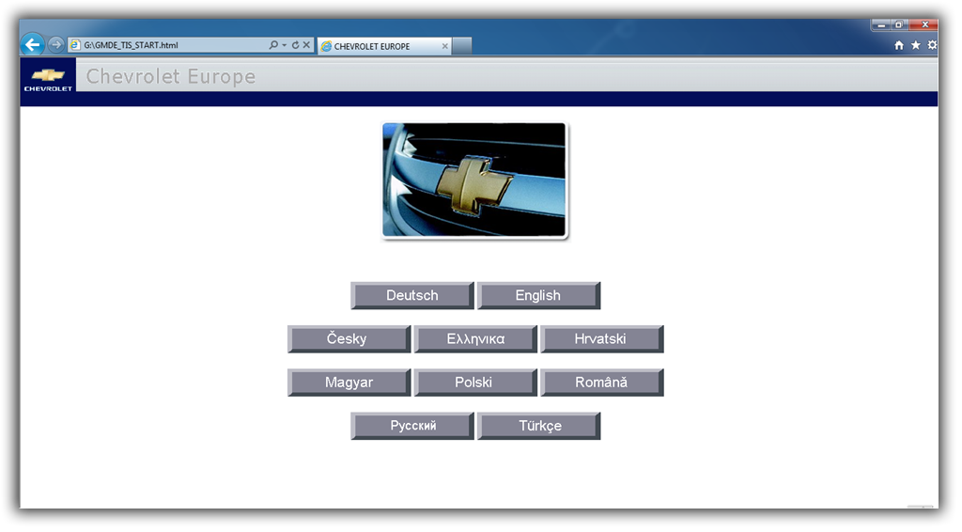Screen dimensions: 962x532
Task: Click the search magnifier in address bar
Action: 273,45
